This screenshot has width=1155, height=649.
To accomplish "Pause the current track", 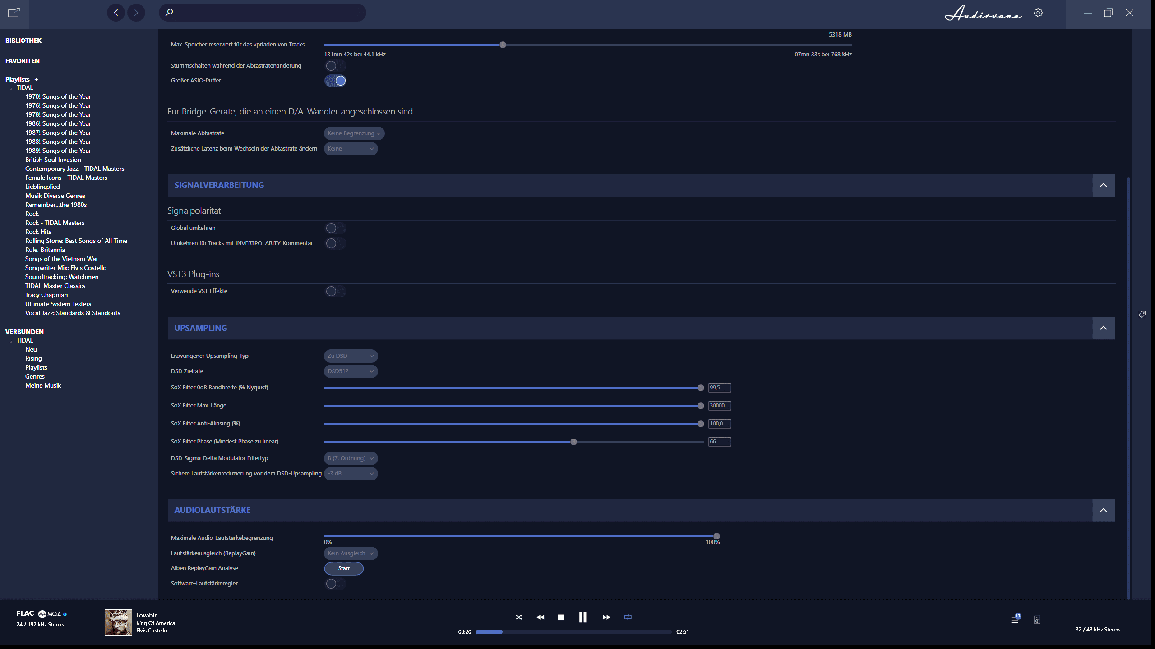I will [582, 617].
